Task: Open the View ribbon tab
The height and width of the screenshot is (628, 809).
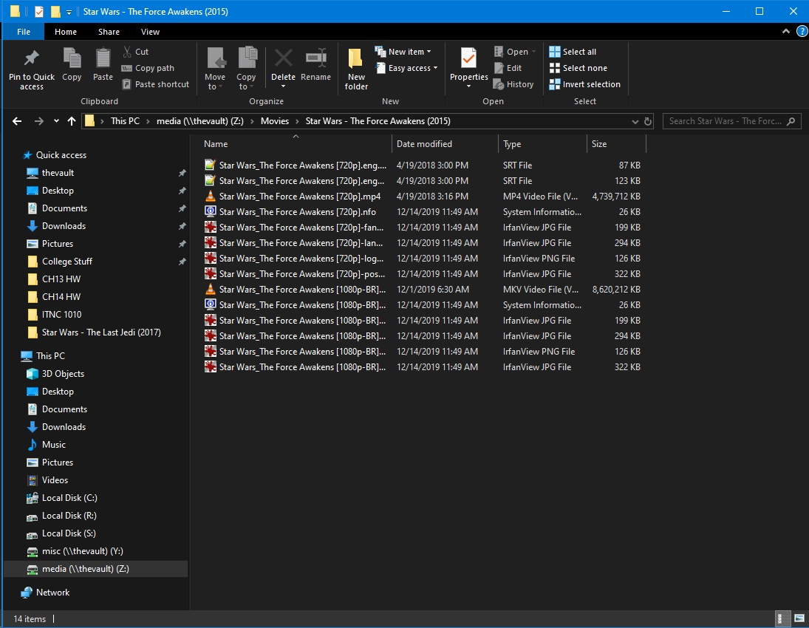Action: [150, 32]
